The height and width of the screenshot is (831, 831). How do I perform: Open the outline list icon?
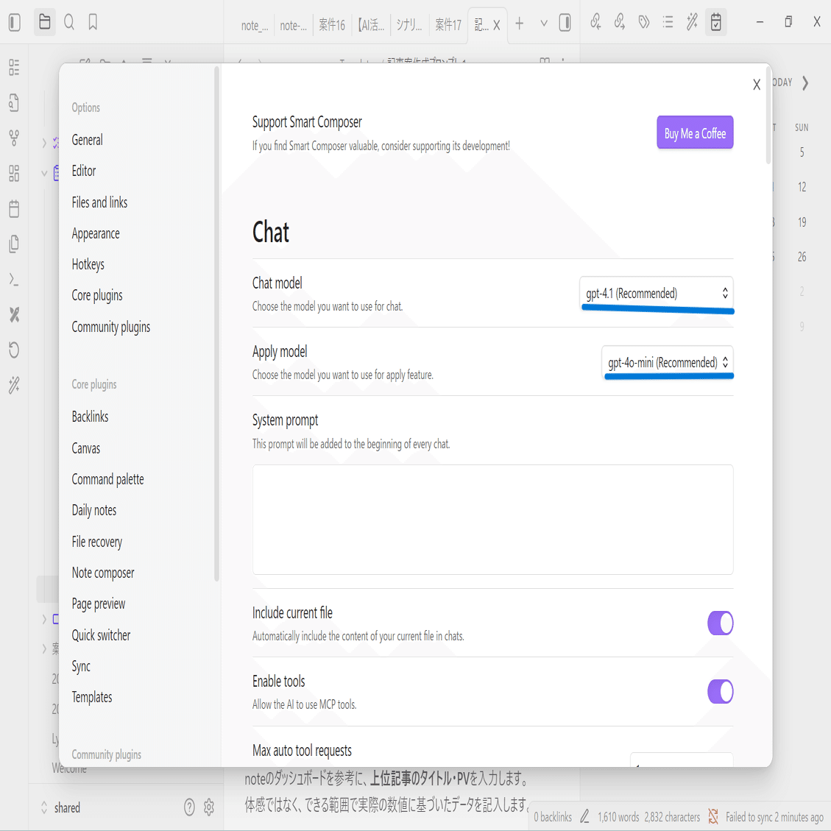tap(668, 22)
